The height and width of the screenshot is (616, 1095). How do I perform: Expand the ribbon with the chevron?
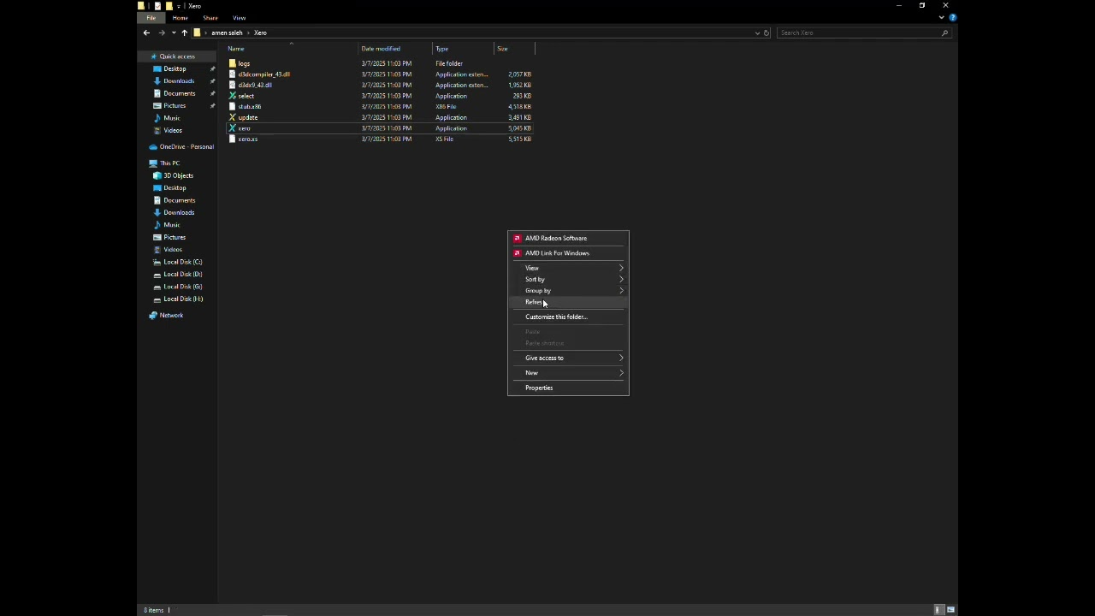click(x=942, y=17)
